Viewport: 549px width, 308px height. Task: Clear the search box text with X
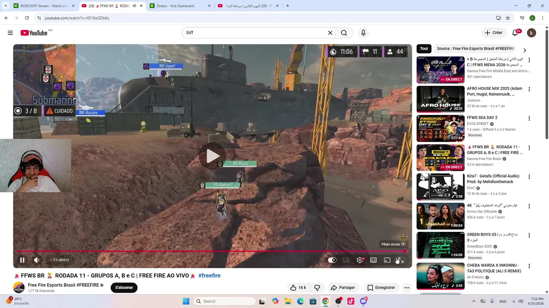coord(330,33)
